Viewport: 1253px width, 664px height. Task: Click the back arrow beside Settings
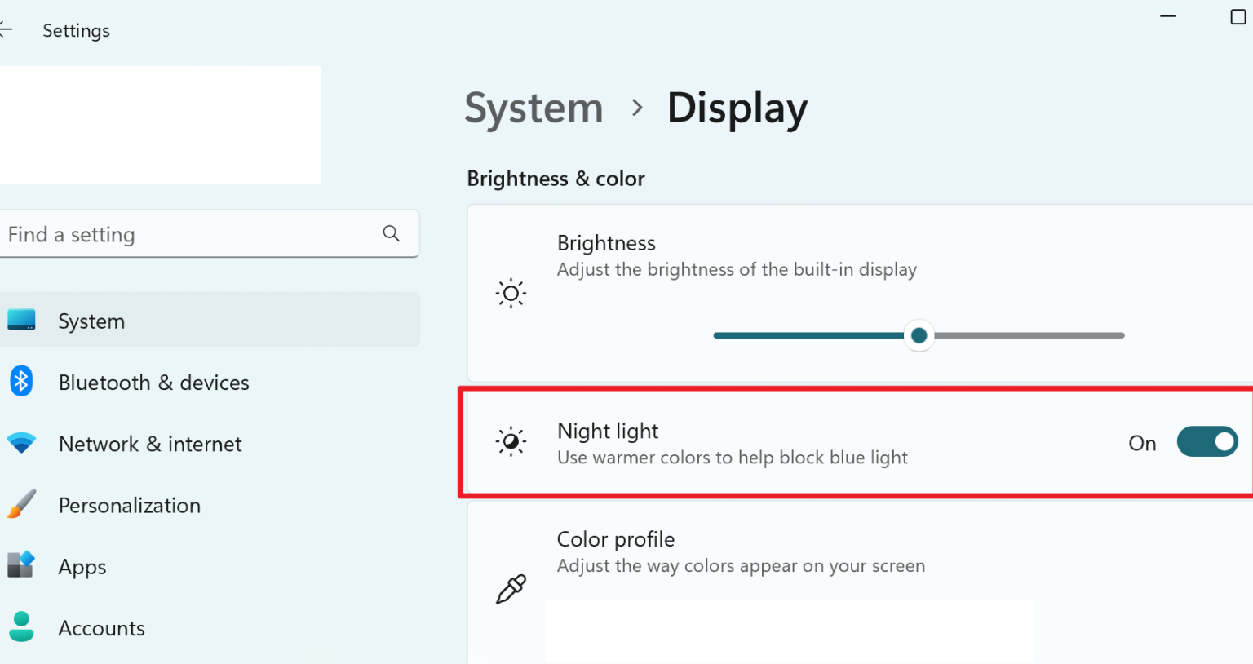(6, 30)
